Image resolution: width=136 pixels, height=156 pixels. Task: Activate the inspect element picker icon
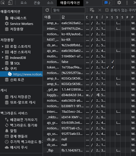click(3, 3)
